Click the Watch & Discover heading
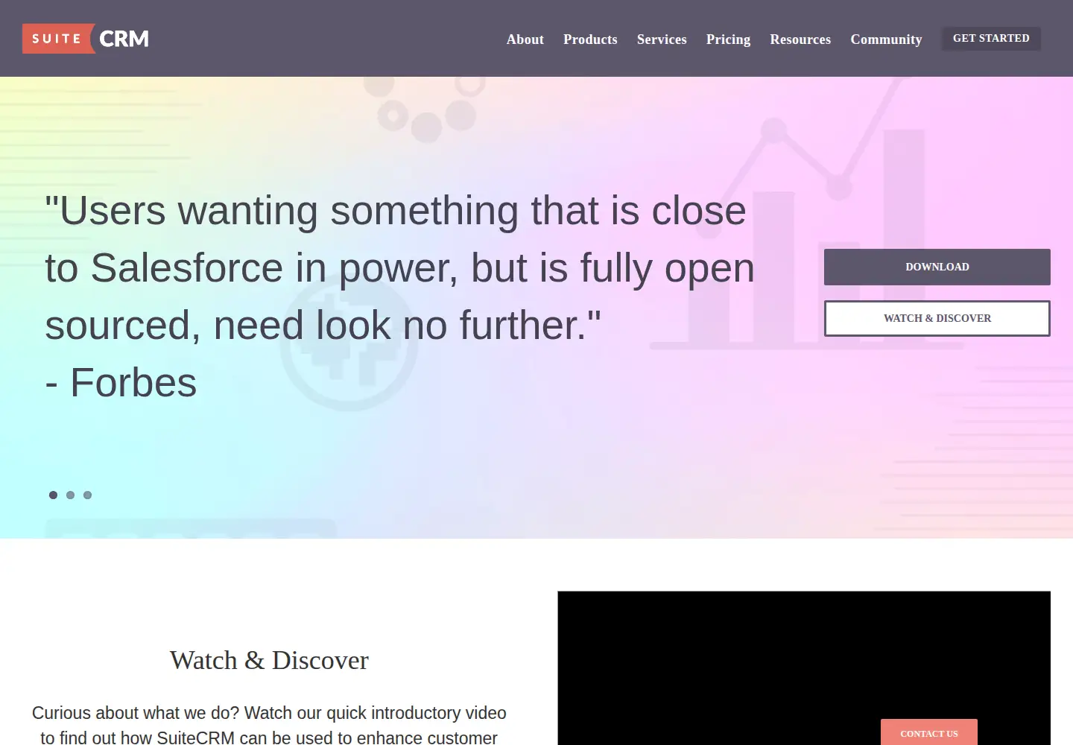Image resolution: width=1073 pixels, height=745 pixels. point(269,660)
